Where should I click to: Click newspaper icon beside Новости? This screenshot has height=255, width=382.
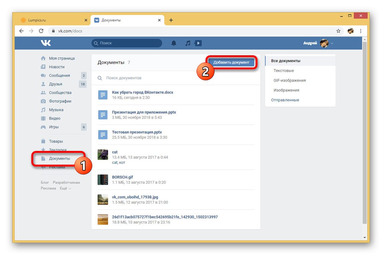[x=43, y=67]
